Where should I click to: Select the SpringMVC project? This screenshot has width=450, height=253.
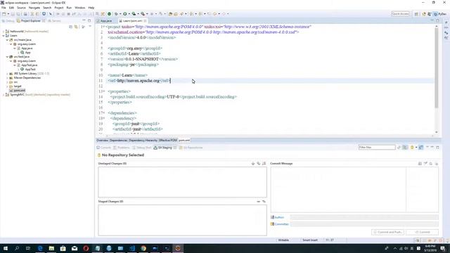point(17,95)
